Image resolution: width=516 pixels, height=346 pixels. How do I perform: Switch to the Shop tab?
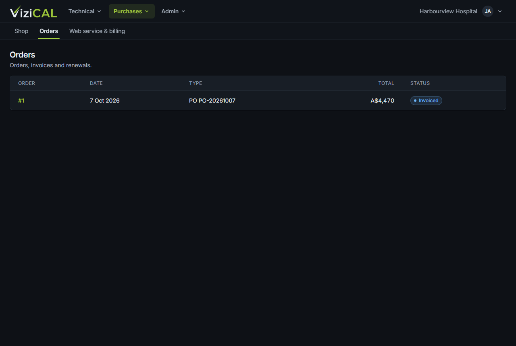[x=21, y=31]
